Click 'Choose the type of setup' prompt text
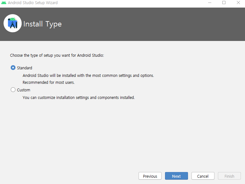This screenshot has height=184, width=245. (x=57, y=55)
